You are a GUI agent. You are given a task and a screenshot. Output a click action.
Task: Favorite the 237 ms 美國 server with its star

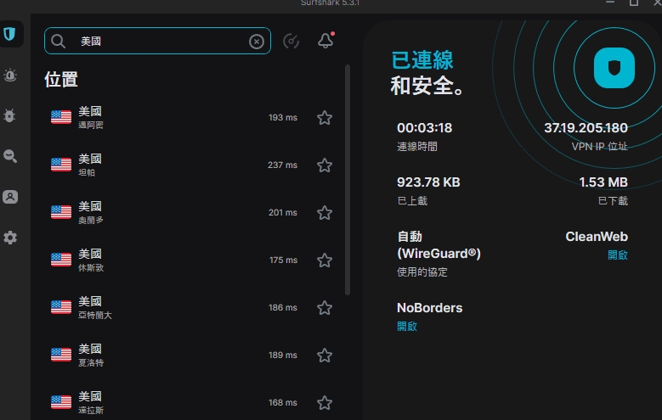[325, 165]
